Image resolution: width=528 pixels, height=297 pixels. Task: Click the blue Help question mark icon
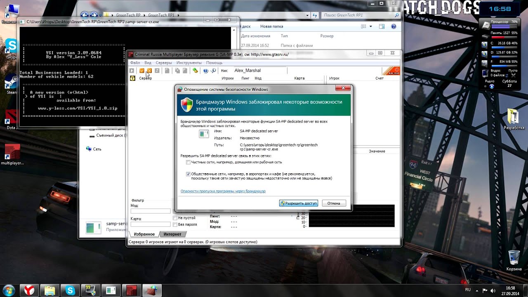205,71
